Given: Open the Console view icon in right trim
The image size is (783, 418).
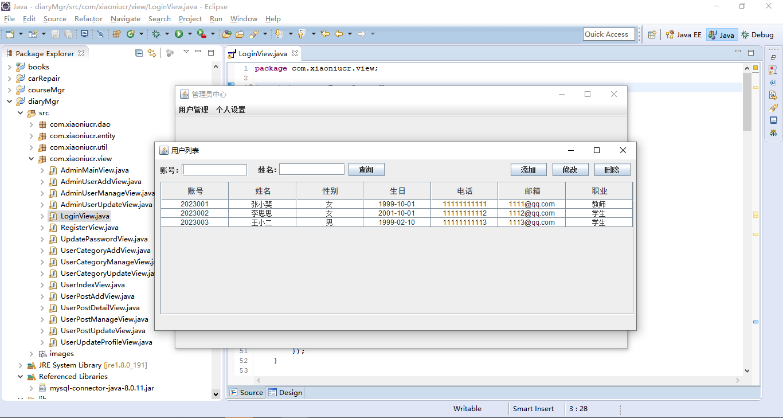Looking at the screenshot, I should [x=773, y=120].
